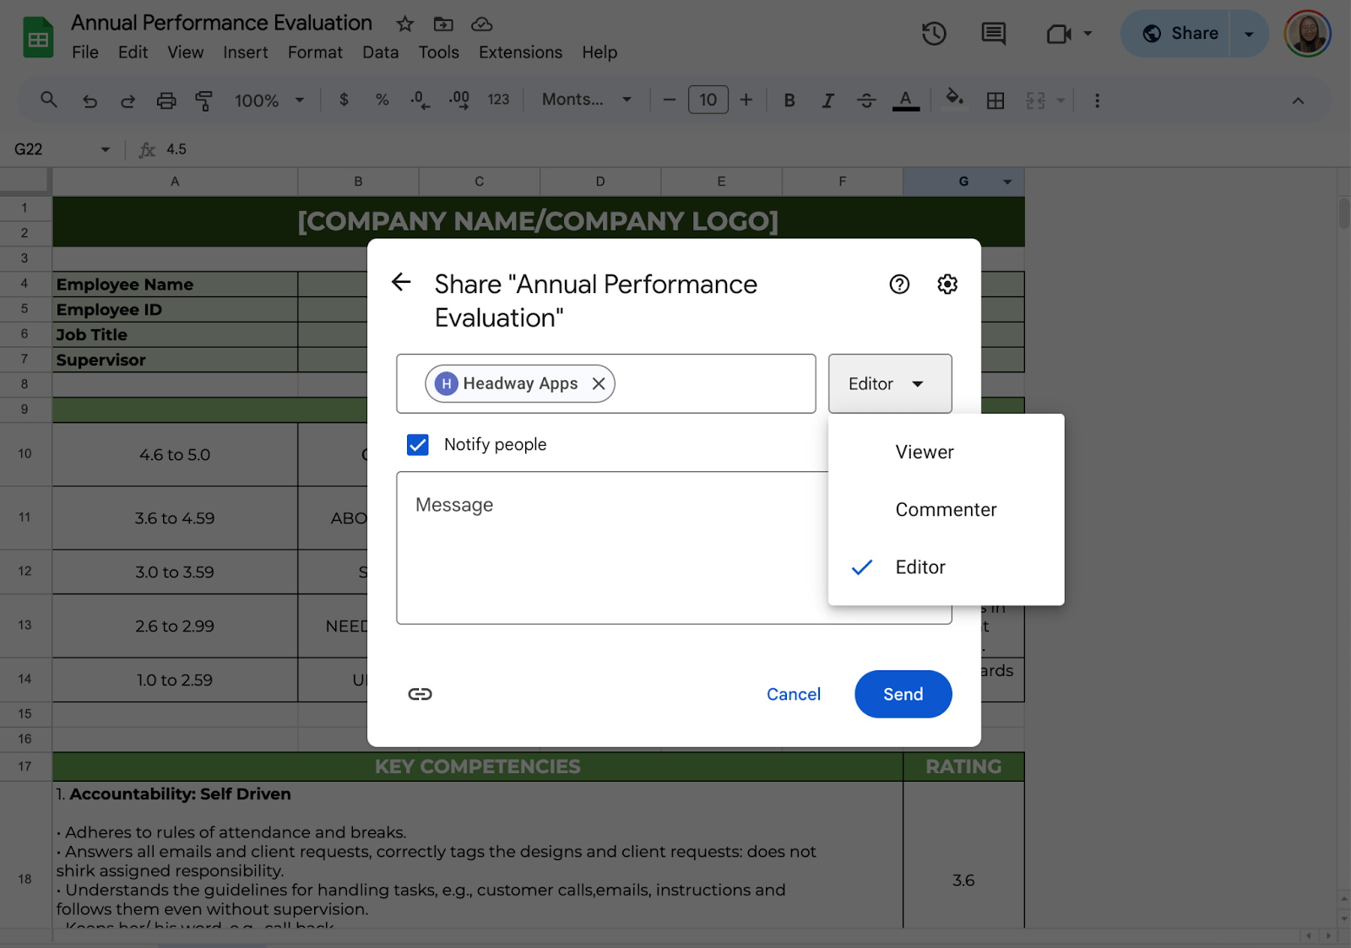Click the move to folder icon

pos(443,24)
